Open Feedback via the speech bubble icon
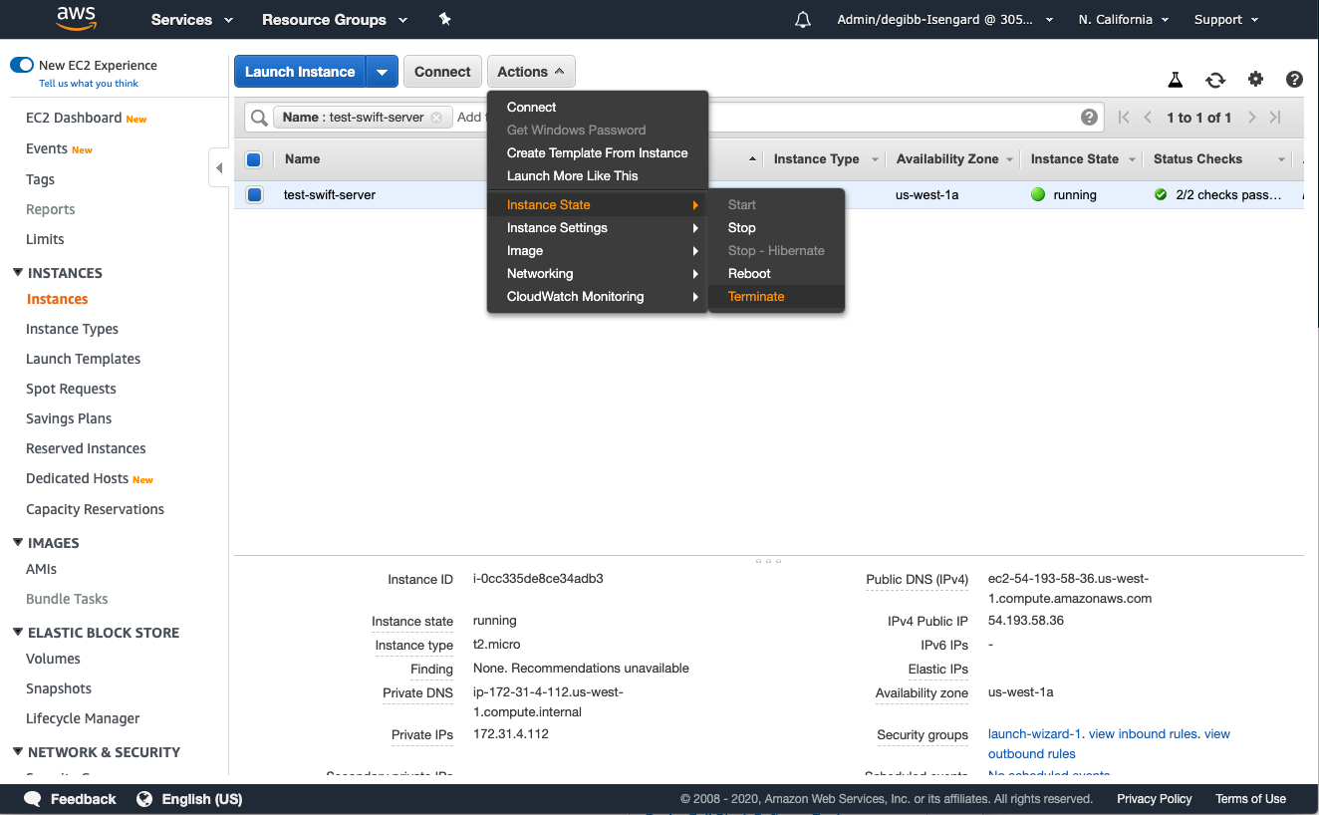Screen dimensions: 1319x815 [31, 798]
